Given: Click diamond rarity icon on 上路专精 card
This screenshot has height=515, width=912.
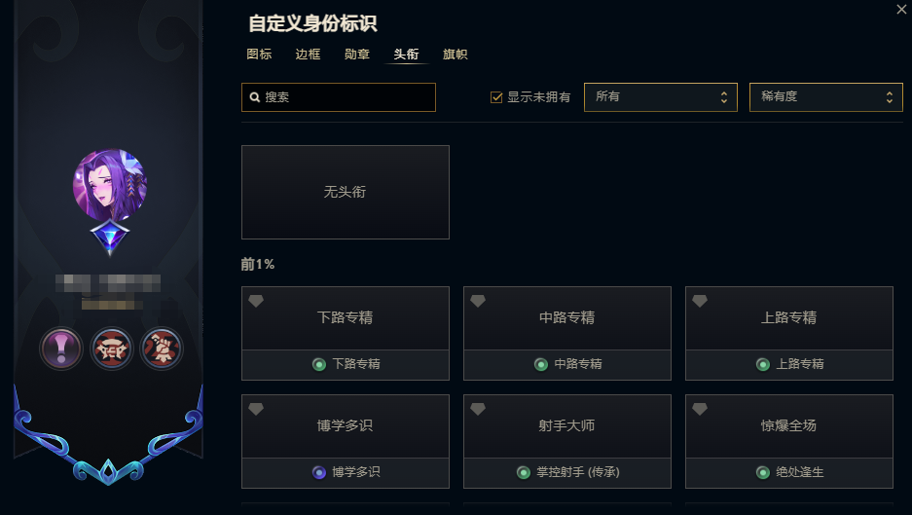Looking at the screenshot, I should pos(699,302).
